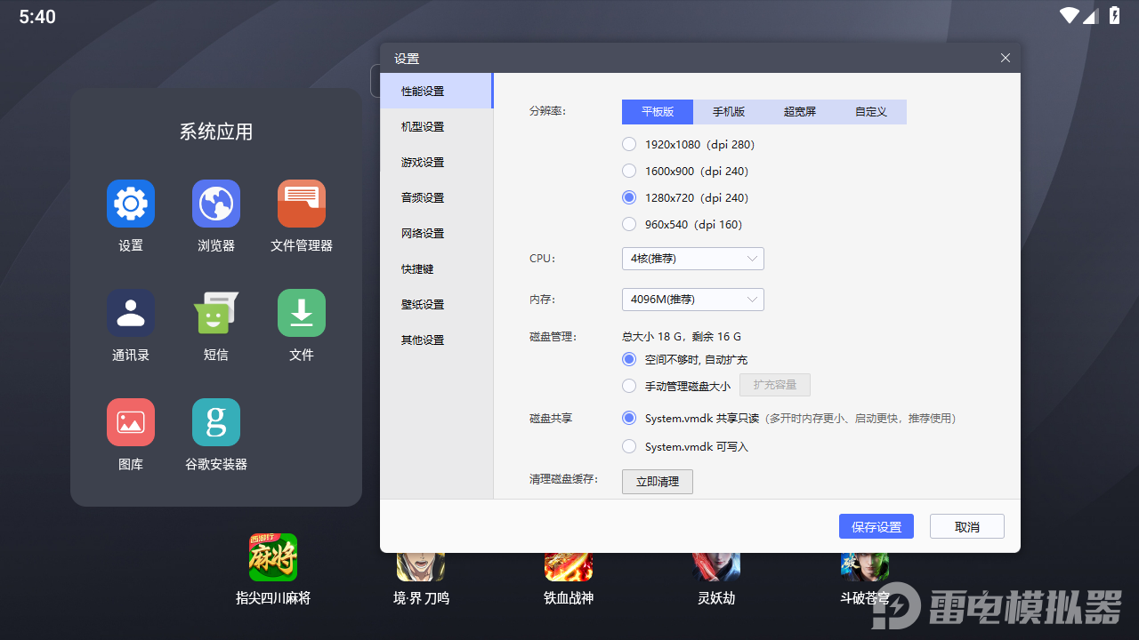Viewport: 1139px width, 640px height.
Task: Enable System.vmdk 可写入 option
Action: (x=629, y=446)
